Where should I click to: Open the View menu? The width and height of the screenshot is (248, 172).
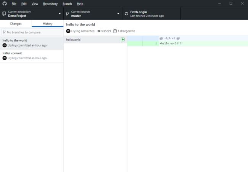point(35,4)
